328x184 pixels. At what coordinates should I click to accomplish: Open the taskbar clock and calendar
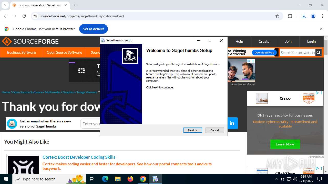pyautogui.click(x=306, y=179)
